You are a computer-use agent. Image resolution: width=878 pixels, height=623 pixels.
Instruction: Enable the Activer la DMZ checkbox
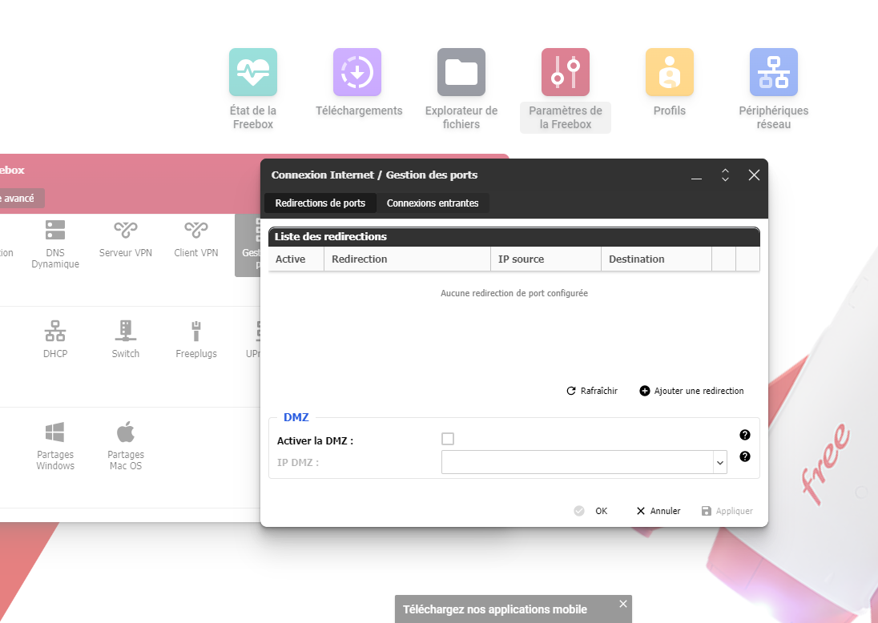[447, 439]
